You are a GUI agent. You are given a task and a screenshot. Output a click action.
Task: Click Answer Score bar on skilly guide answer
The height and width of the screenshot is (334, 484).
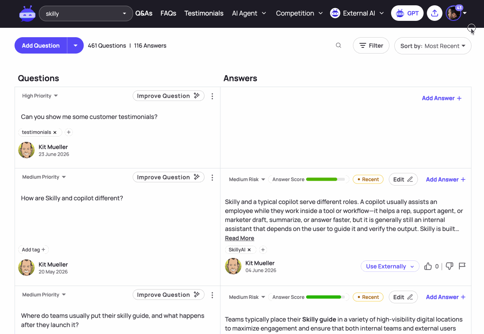point(326,297)
